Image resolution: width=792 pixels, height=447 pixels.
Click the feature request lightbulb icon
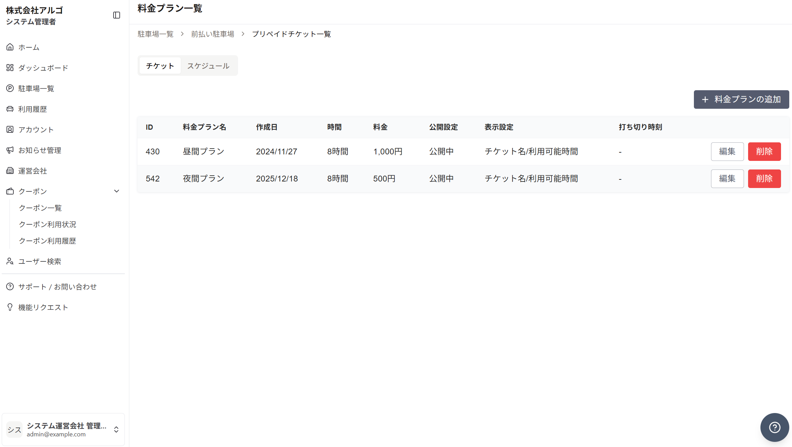point(10,307)
